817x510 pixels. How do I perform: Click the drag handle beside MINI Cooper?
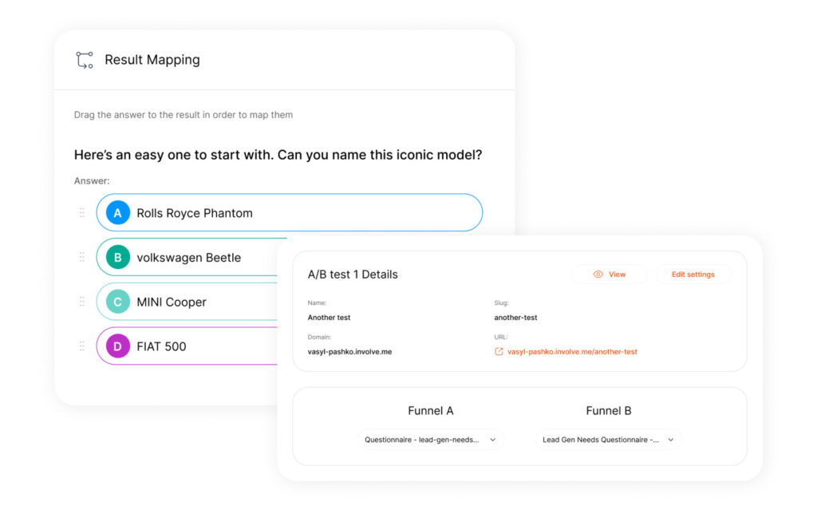pos(81,302)
